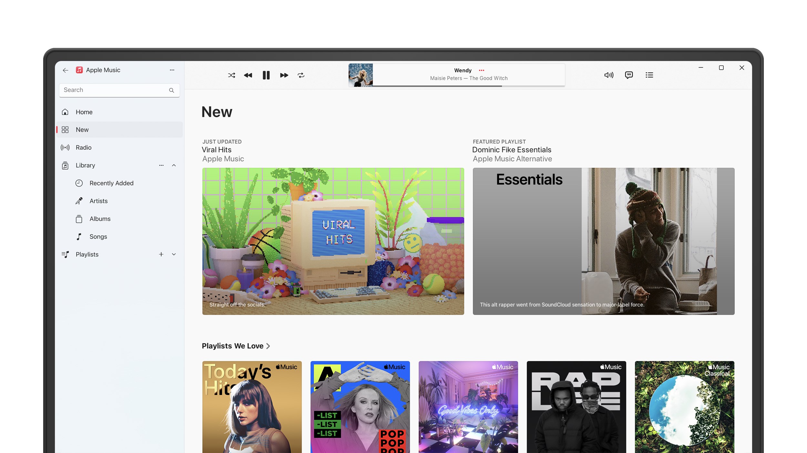807x453 pixels.
Task: Skip to the next track
Action: tap(284, 75)
